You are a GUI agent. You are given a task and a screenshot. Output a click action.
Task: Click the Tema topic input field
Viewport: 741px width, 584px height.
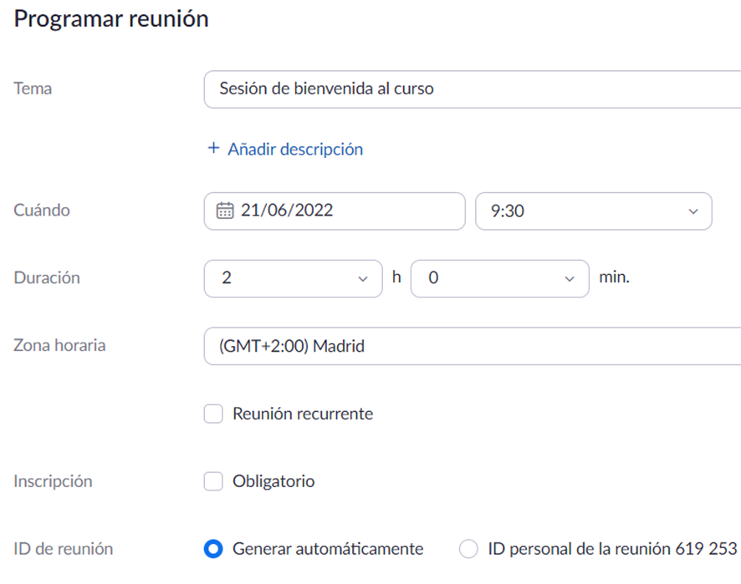(x=473, y=89)
